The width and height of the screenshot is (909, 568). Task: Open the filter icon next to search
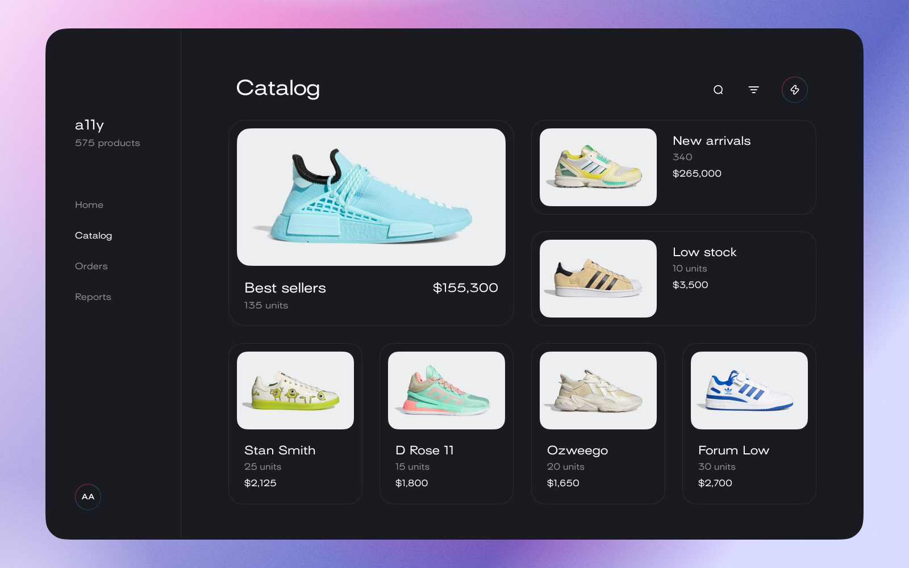tap(754, 90)
